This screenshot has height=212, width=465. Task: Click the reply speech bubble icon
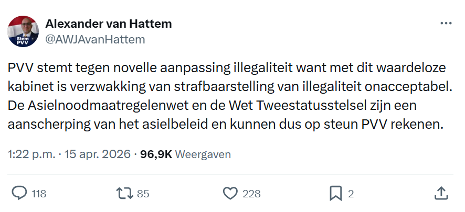point(19,193)
